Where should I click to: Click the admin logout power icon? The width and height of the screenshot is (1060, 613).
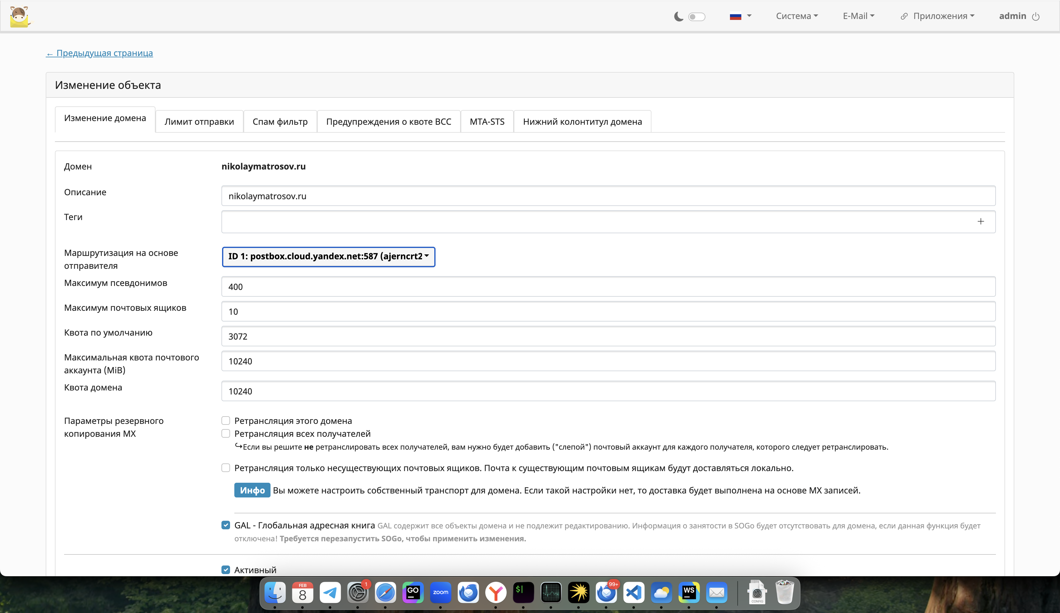(x=1035, y=17)
